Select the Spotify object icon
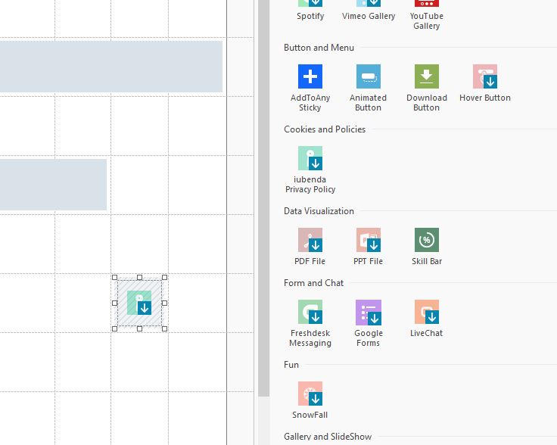 310,4
